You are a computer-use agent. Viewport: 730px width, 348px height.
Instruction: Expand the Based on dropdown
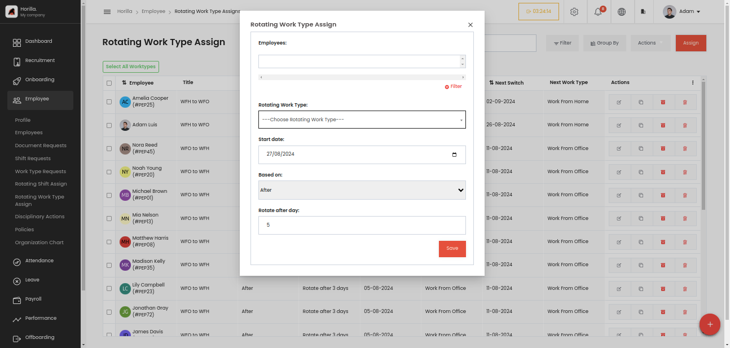click(362, 190)
